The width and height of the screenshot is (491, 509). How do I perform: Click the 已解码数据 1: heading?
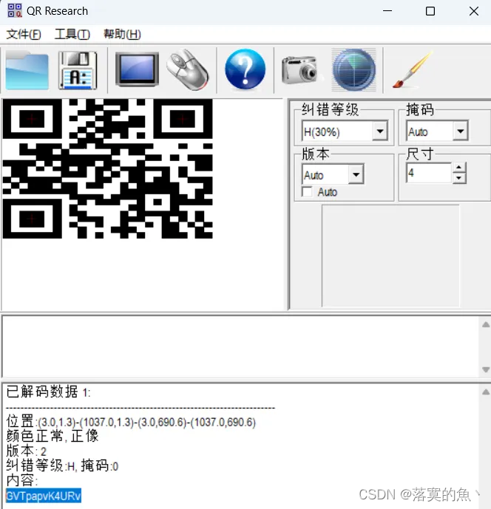click(48, 392)
